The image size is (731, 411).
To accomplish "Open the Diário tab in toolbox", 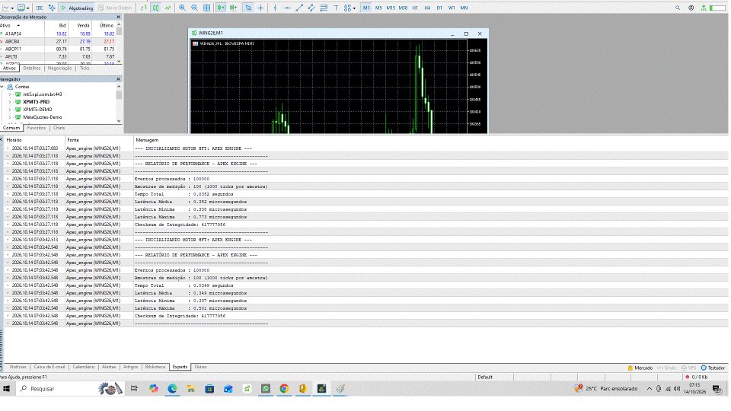I will 200,367.
